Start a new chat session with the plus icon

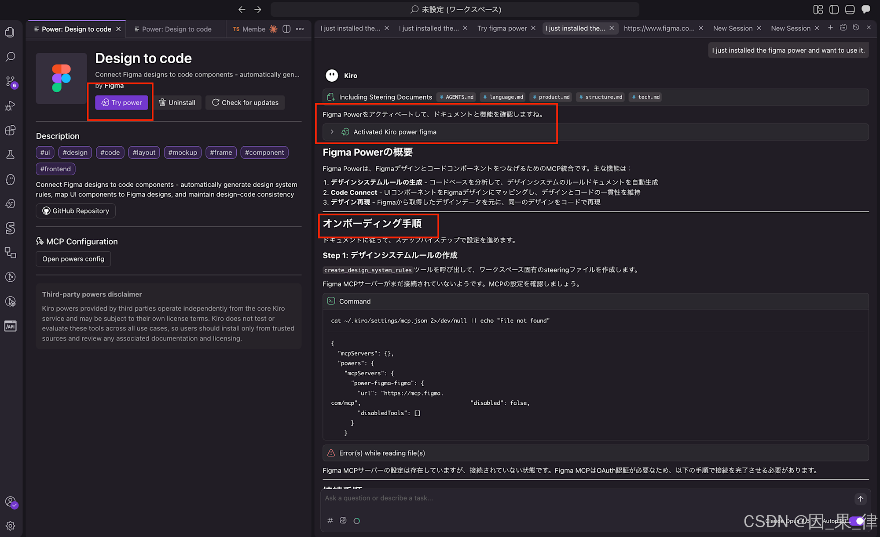click(x=830, y=28)
